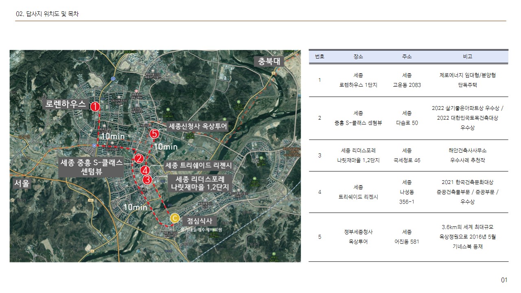Screen dimensions: 521x293
Task: Click red marker number 5 on map
Action: (153, 133)
